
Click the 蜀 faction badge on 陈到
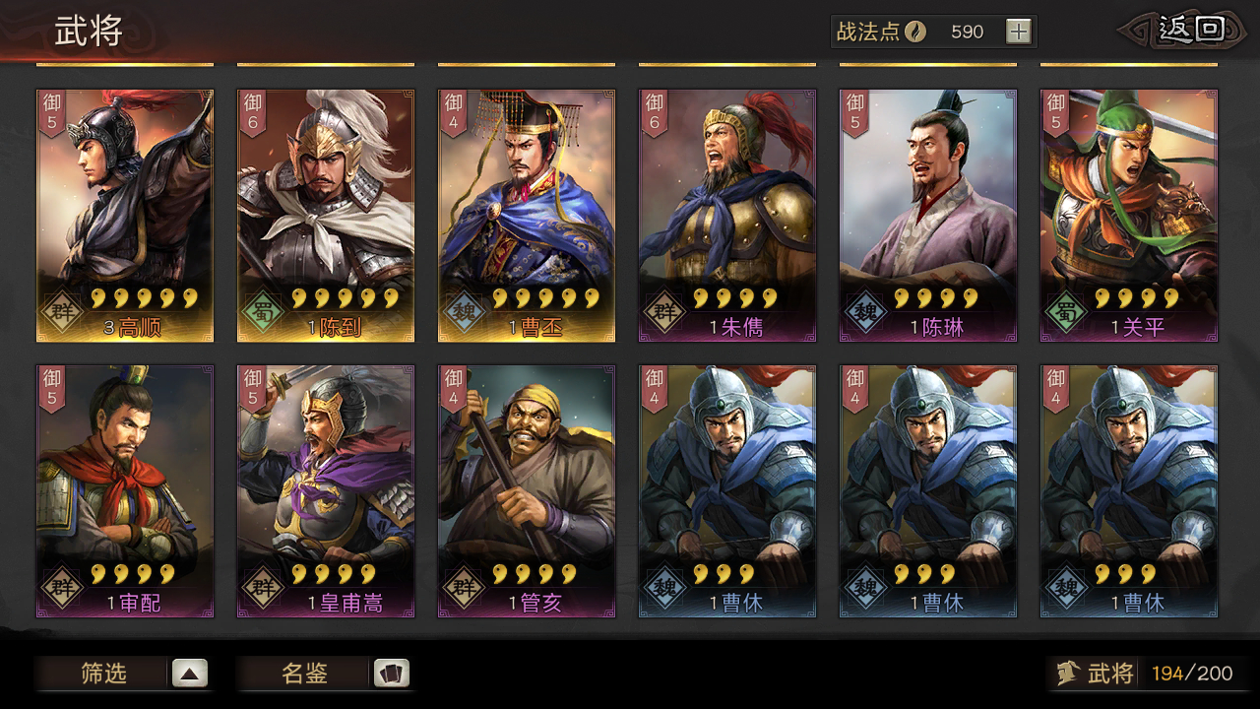(x=263, y=312)
